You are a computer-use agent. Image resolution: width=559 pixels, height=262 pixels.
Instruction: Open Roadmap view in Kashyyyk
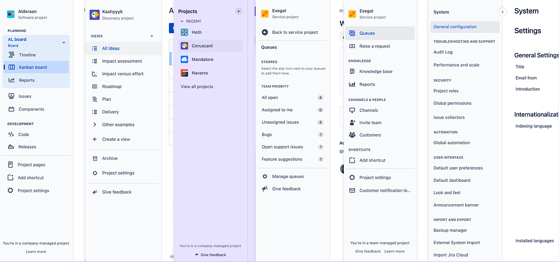click(x=111, y=86)
